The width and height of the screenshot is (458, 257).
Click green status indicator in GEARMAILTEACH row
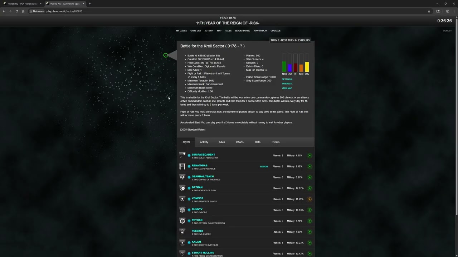click(310, 177)
